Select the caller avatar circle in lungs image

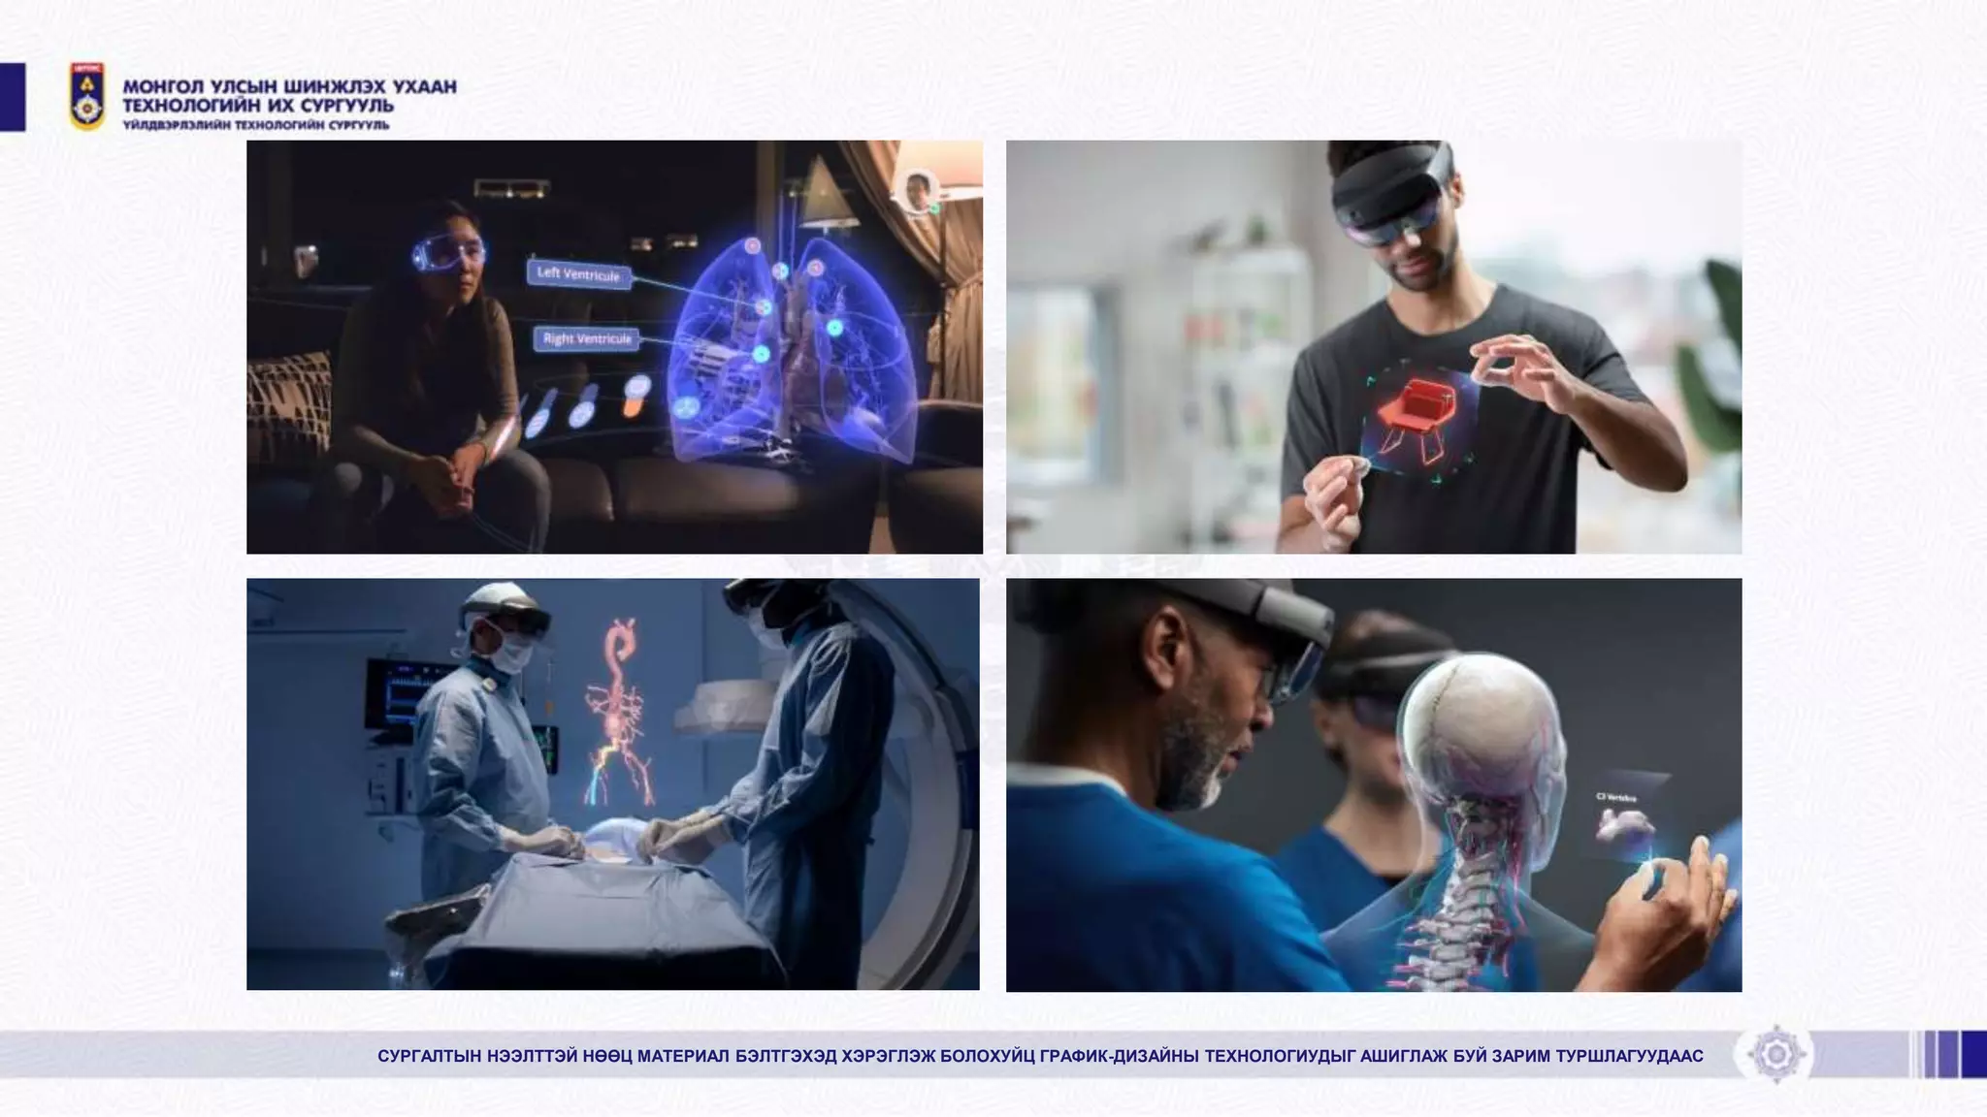916,189
